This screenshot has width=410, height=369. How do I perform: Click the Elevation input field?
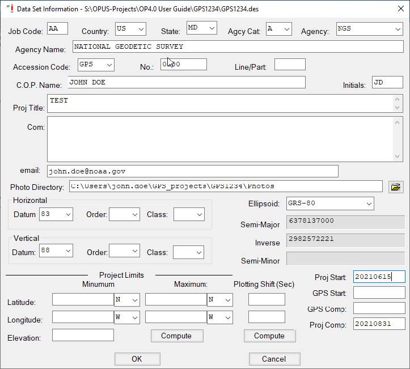(x=83, y=335)
